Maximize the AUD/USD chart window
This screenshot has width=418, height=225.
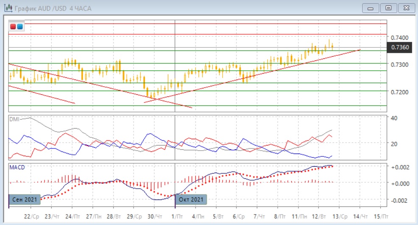click(x=388, y=8)
